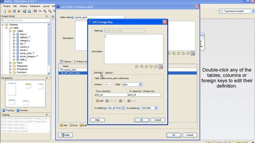This screenshot has width=255, height=143.
Task: Click Help in Edit Foreign Key dialog
Action: click(97, 120)
